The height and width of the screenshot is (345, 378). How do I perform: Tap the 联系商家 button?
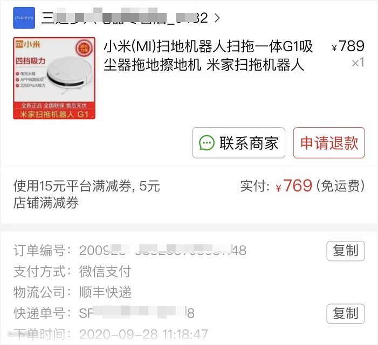[x=239, y=143]
